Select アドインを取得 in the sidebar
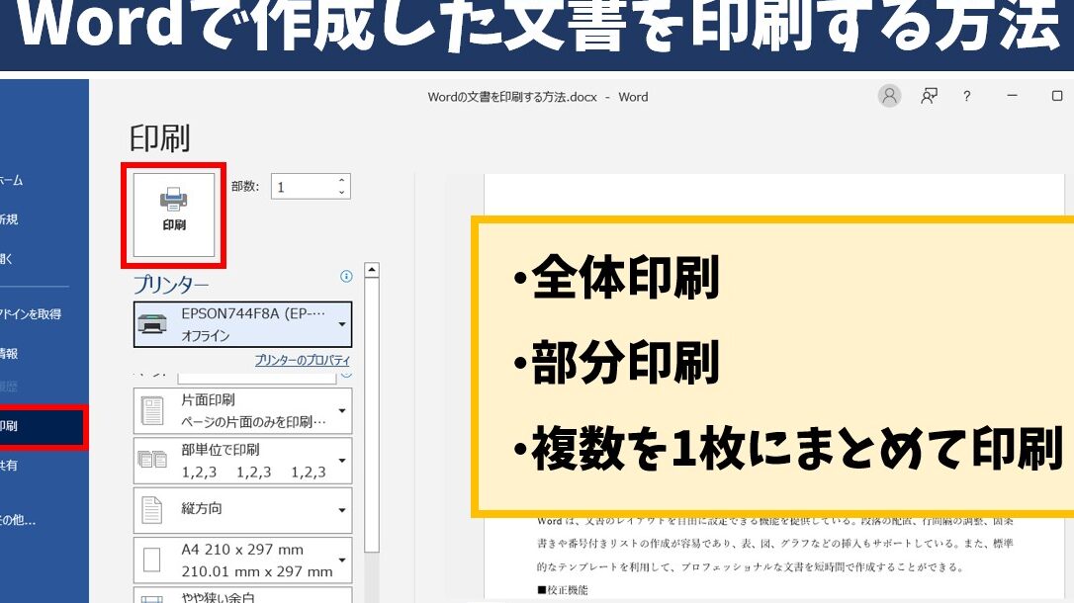The image size is (1074, 603). pos(31,314)
